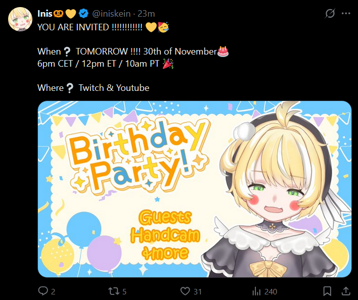Open the Birthday Party banner image

click(195, 189)
